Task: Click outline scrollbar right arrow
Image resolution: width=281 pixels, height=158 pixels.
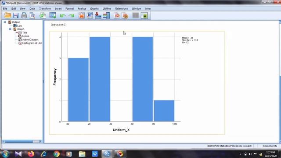Action: pyautogui.click(x=41, y=141)
